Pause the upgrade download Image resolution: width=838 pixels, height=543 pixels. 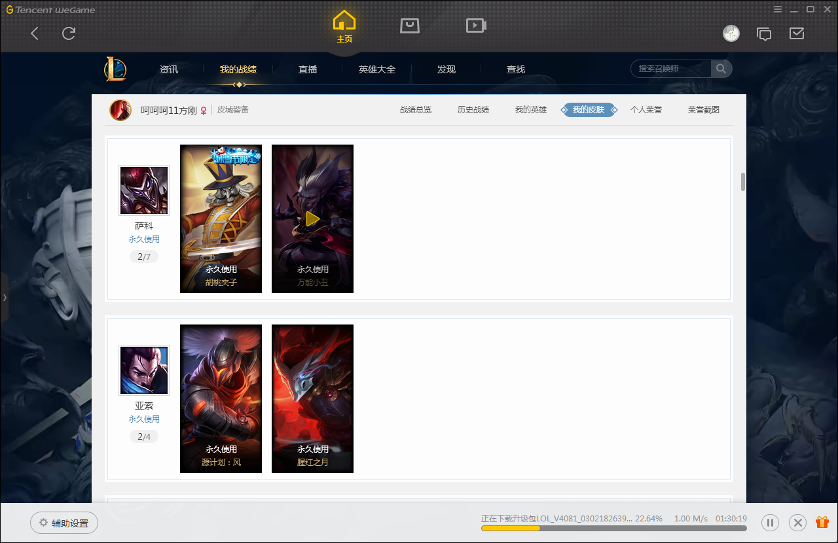(771, 523)
